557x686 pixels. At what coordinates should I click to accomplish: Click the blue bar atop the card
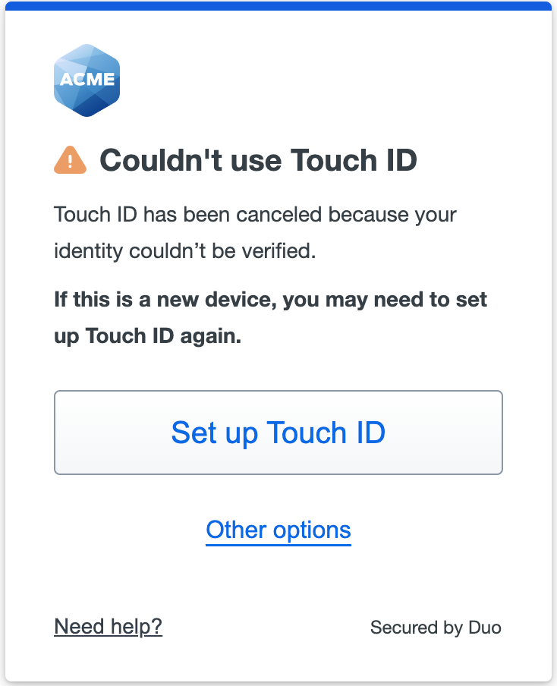coord(278,5)
